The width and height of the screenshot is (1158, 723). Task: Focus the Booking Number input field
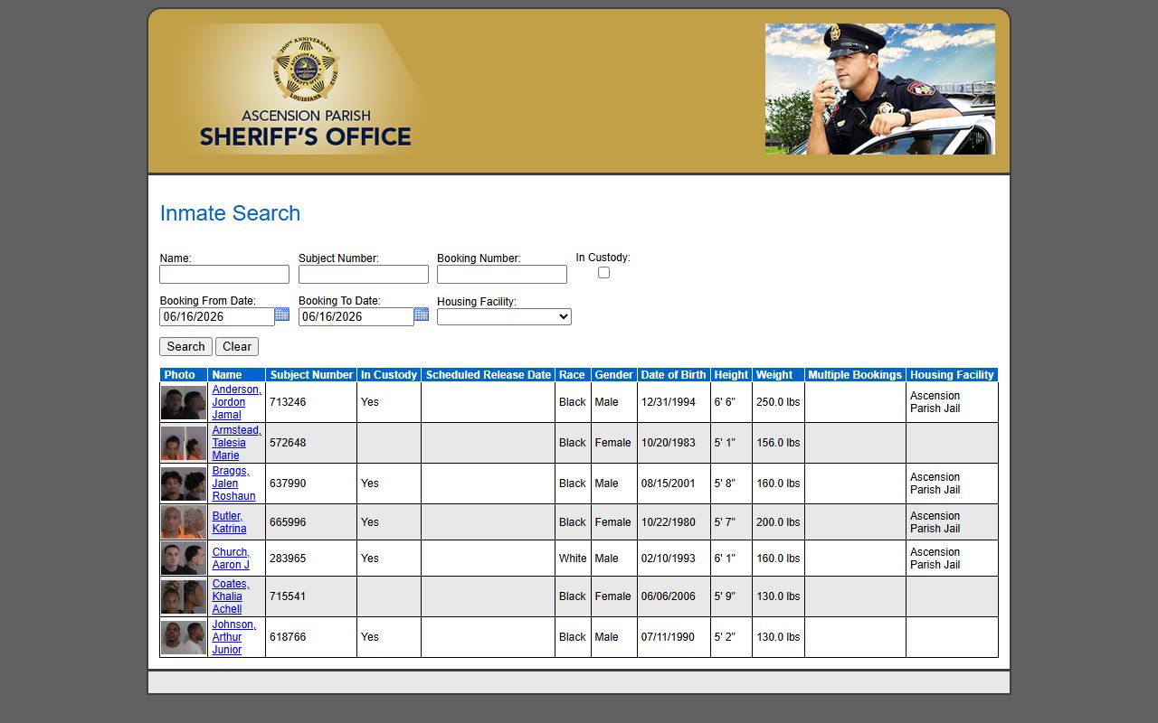(502, 274)
